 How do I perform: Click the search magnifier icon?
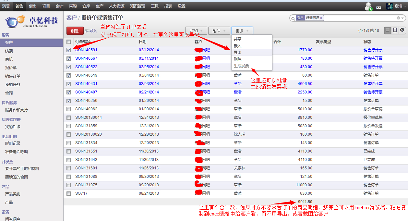[x=293, y=18]
